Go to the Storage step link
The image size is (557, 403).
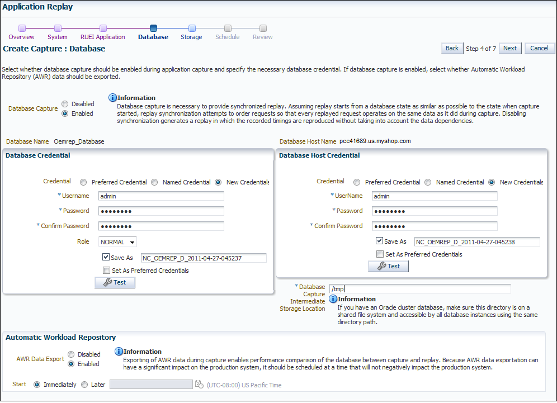pyautogui.click(x=191, y=37)
